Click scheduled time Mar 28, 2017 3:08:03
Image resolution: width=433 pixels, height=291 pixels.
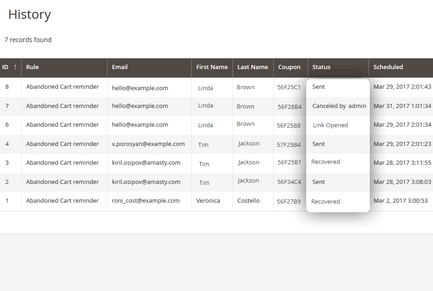tap(402, 182)
